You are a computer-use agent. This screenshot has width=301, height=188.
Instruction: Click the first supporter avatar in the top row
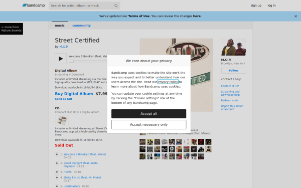pos(142,142)
